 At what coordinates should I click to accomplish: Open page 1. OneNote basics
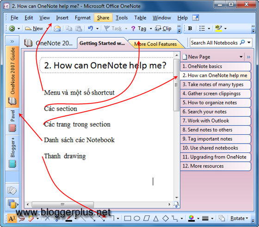(x=216, y=66)
